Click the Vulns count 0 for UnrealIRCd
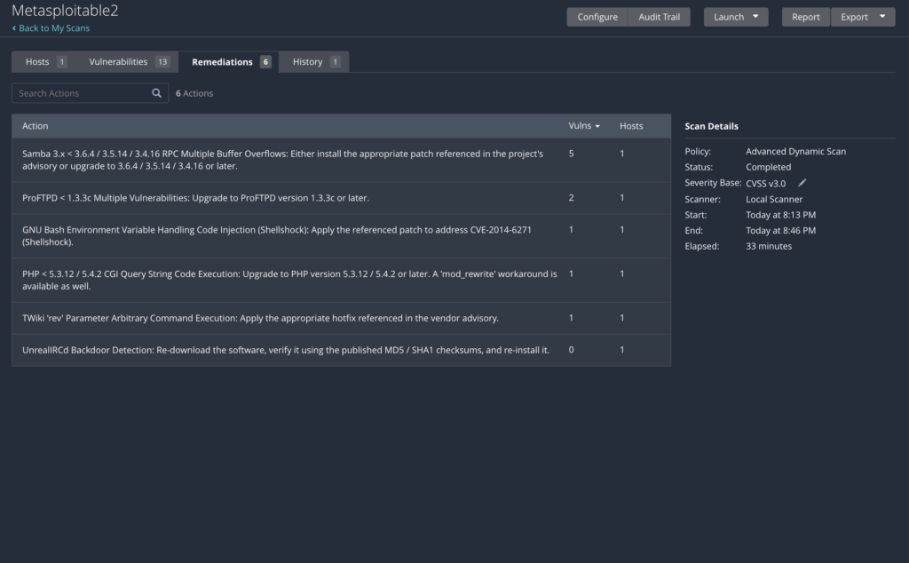 (x=571, y=350)
